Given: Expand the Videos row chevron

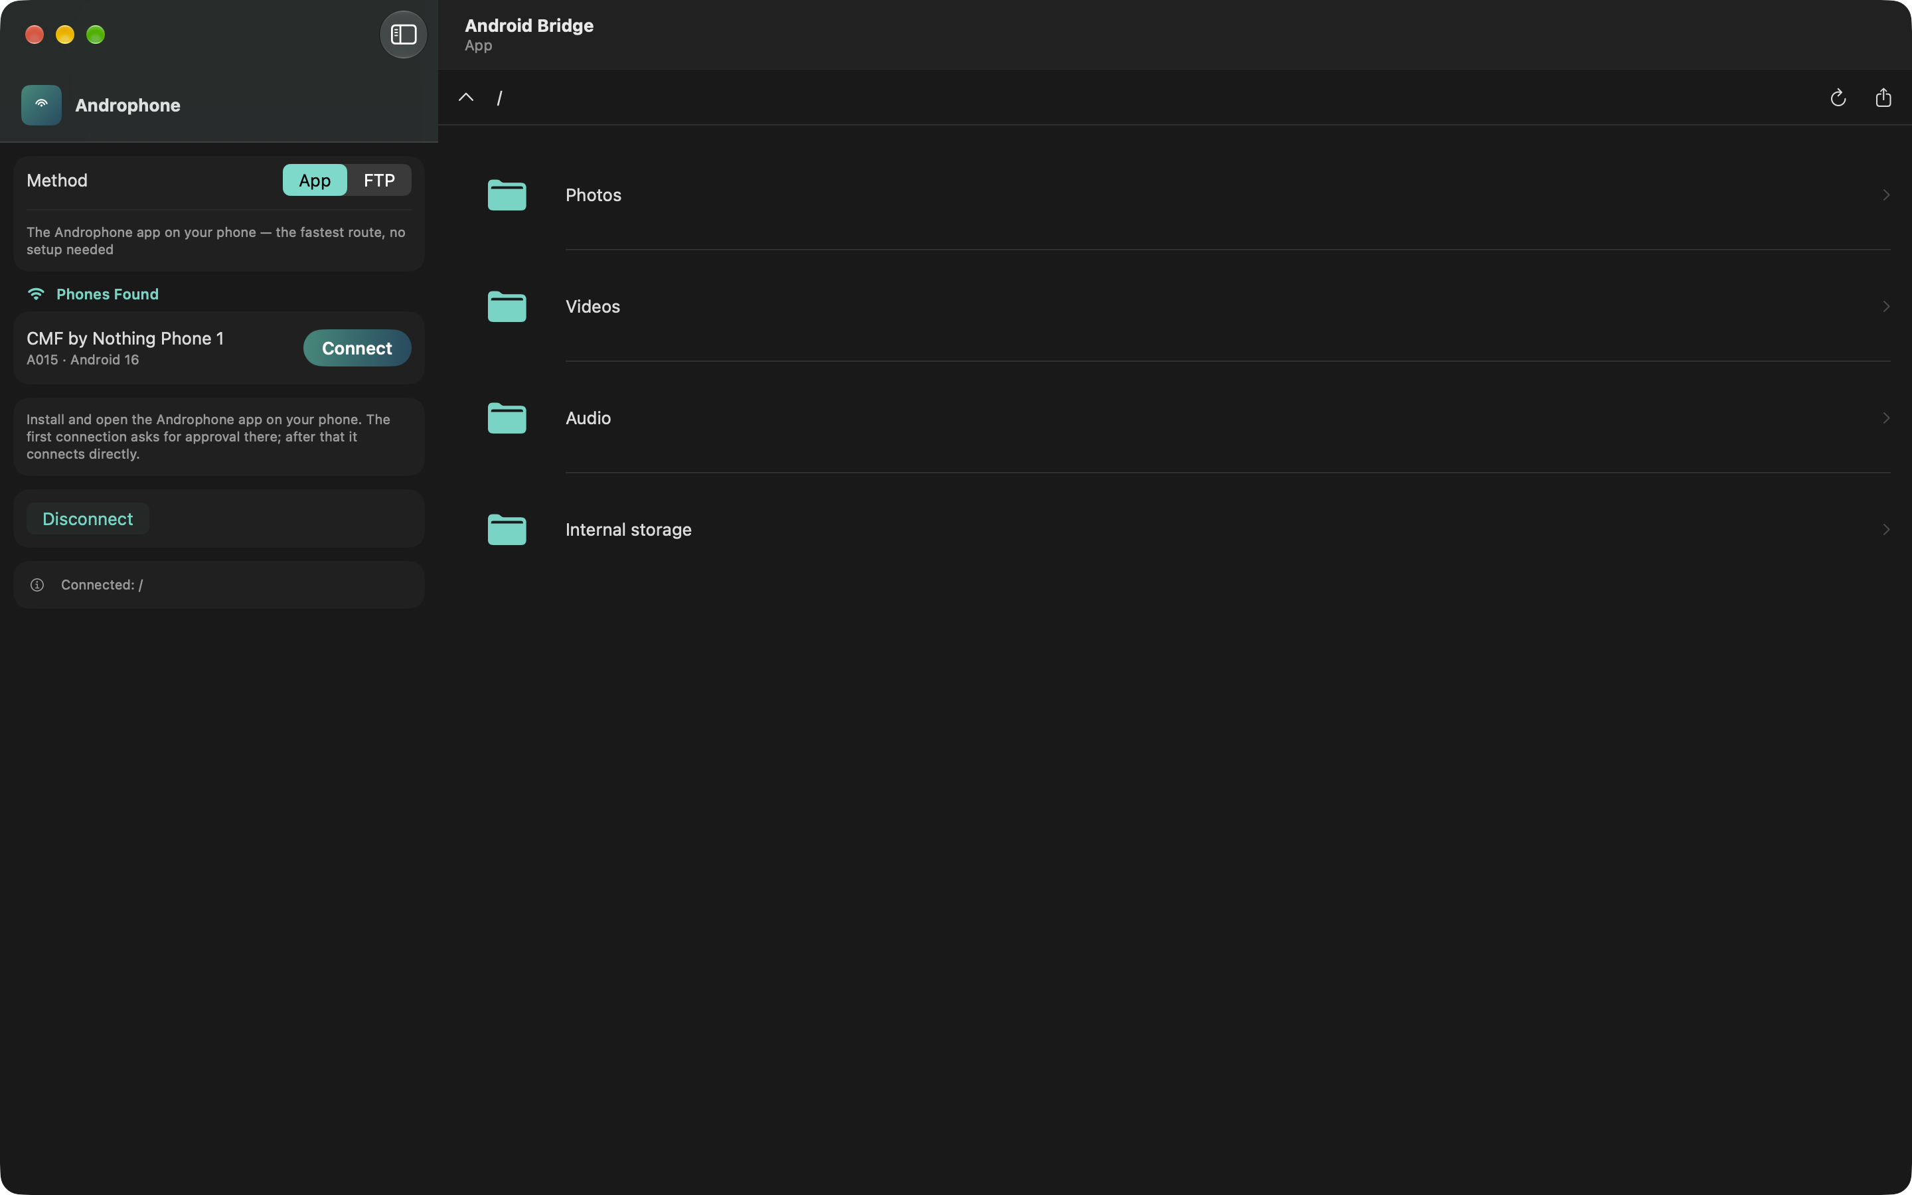Looking at the screenshot, I should [x=1886, y=306].
